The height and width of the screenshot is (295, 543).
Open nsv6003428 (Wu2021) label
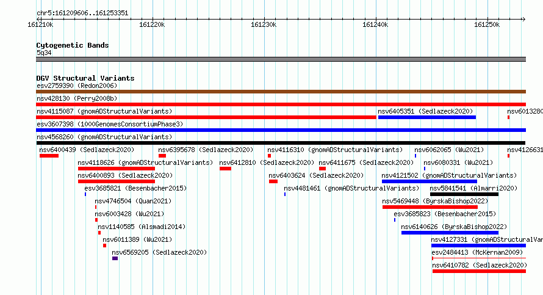coord(129,214)
